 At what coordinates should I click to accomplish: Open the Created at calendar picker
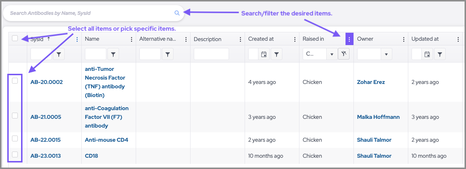[x=264, y=54]
